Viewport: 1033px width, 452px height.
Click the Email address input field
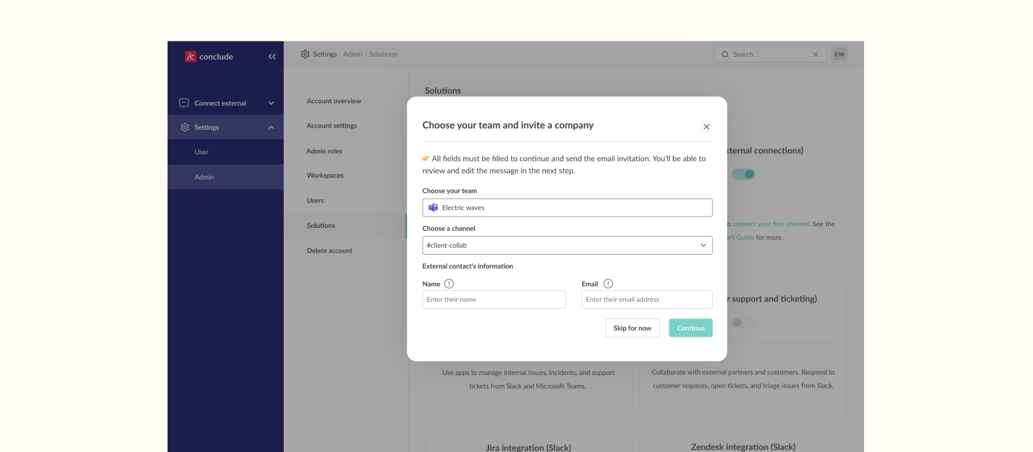tap(647, 299)
